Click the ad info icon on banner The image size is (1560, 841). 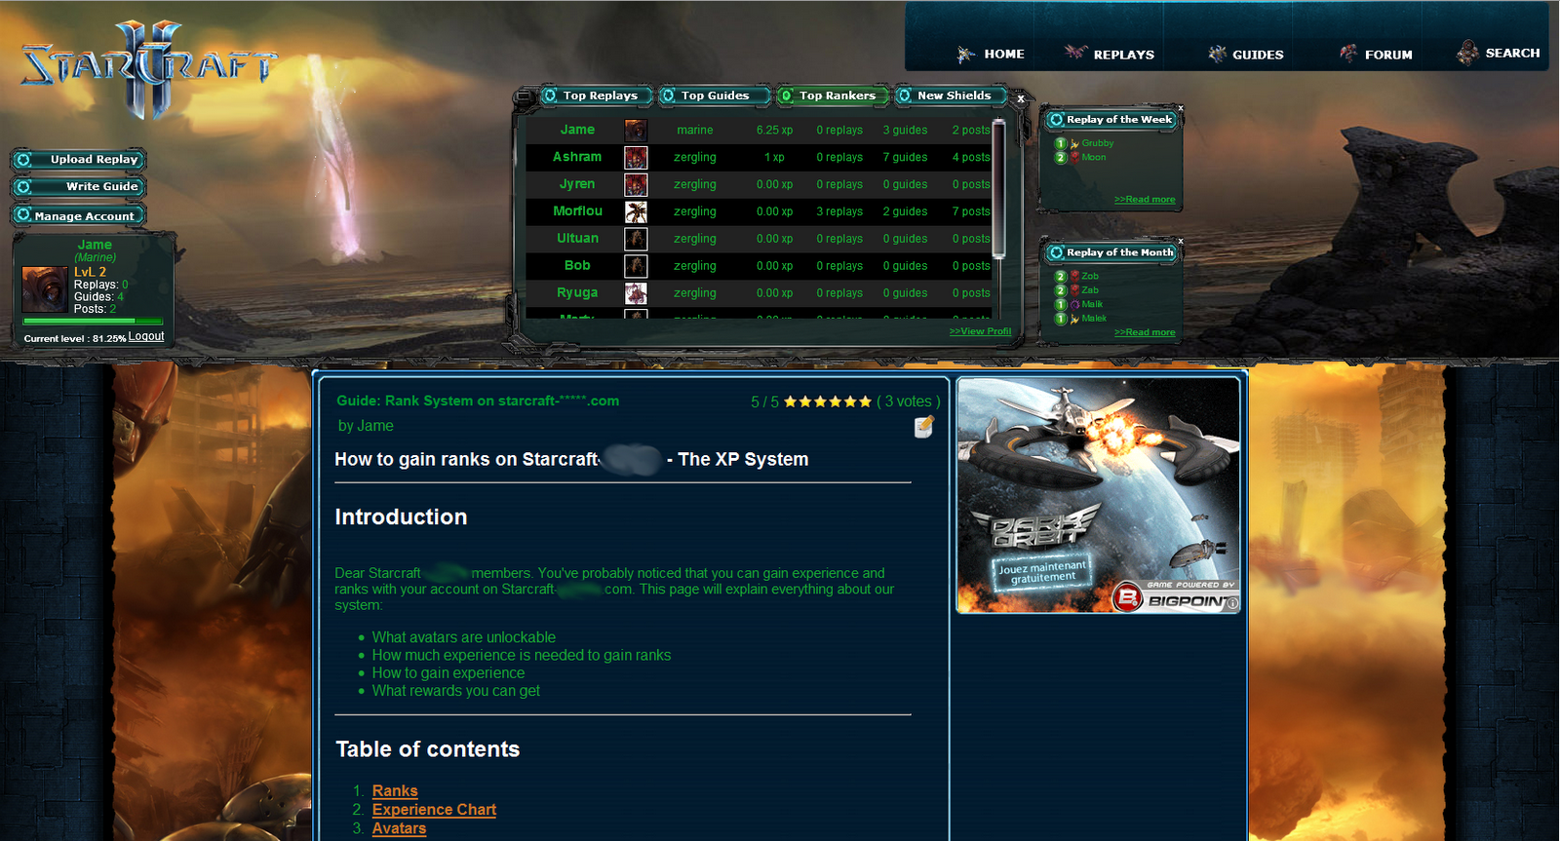pyautogui.click(x=1232, y=604)
